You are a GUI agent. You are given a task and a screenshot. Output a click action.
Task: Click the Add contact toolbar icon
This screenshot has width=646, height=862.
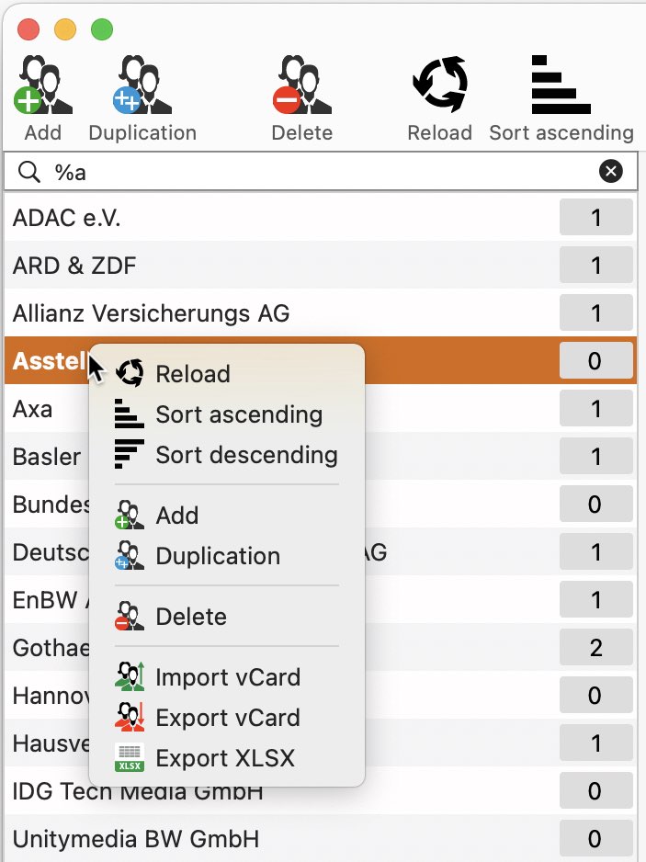tap(43, 85)
